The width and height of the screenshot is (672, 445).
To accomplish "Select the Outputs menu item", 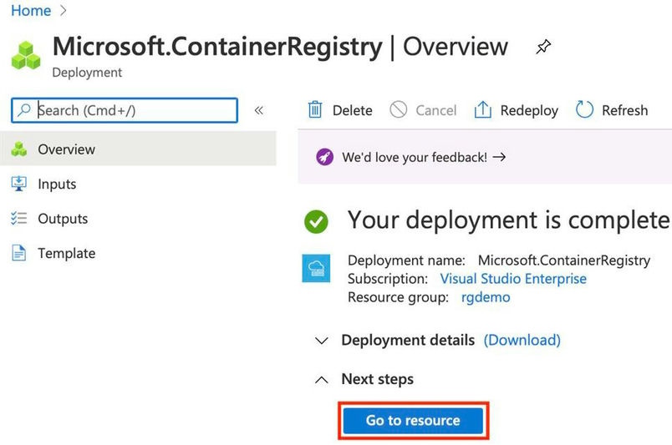I will [x=63, y=219].
